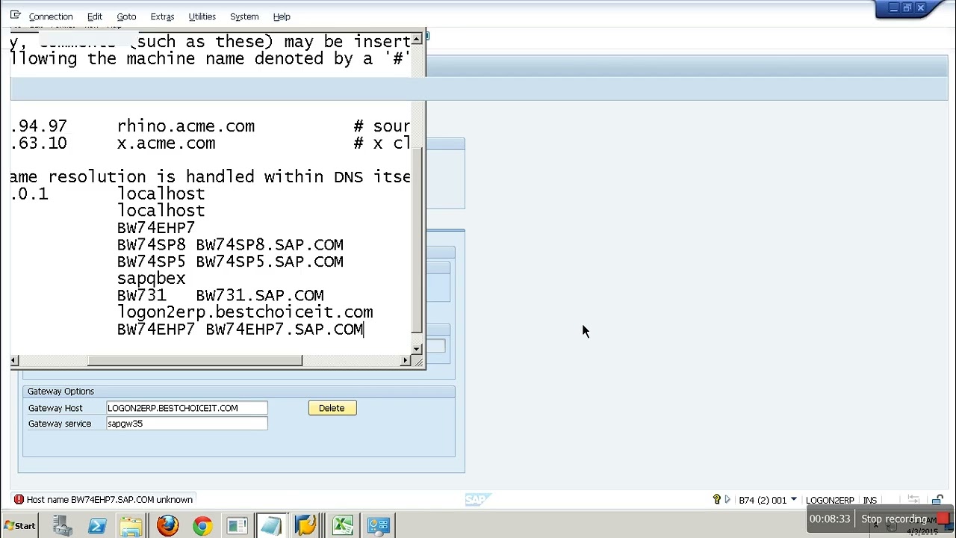
Task: Click the Delete button in Gateway Options
Action: tap(332, 408)
